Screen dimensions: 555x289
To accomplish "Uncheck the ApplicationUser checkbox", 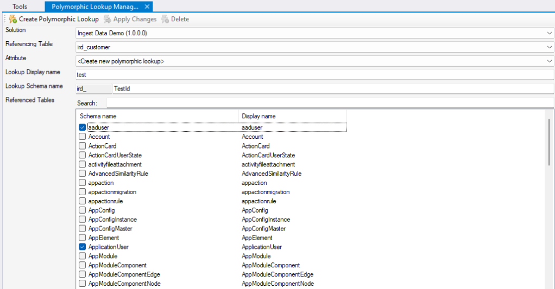I will (x=83, y=247).
